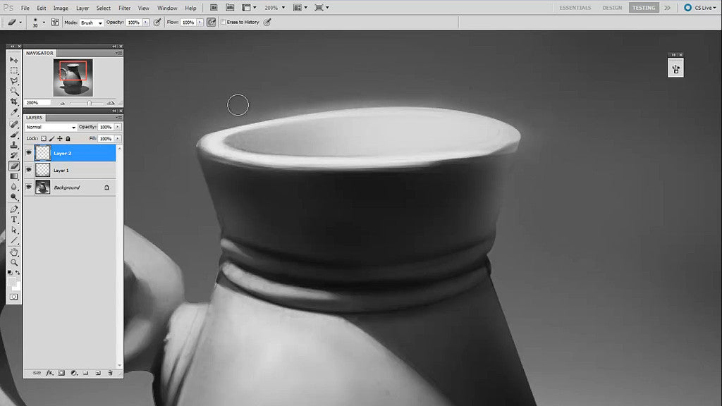Toggle lock all

coord(68,139)
